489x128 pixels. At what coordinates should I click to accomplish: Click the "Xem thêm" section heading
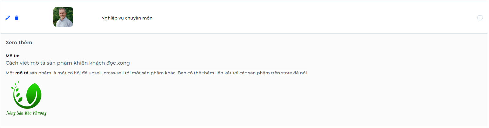click(x=19, y=43)
